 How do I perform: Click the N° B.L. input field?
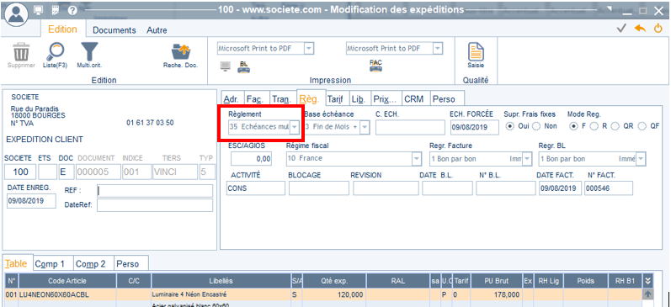(506, 188)
